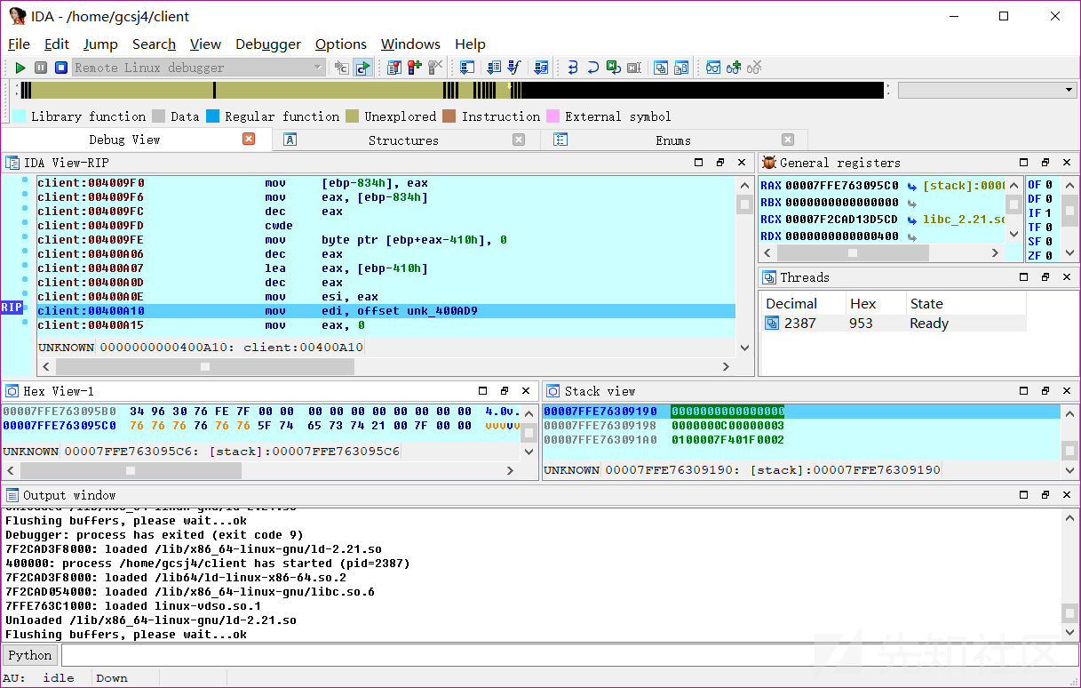The height and width of the screenshot is (688, 1081).
Task: Start the process with the green play icon
Action: point(20,68)
